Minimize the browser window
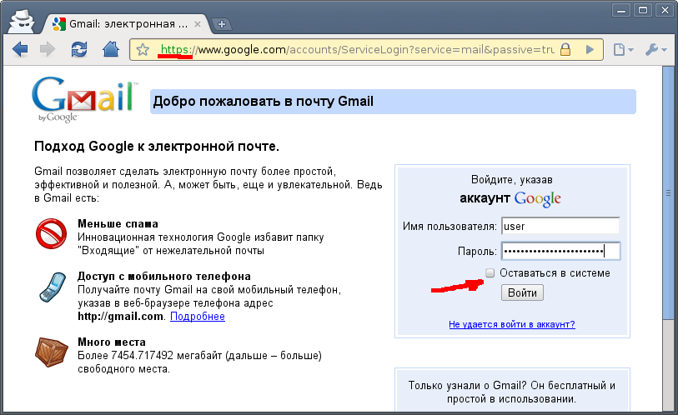The height and width of the screenshot is (415, 678). [621, 10]
